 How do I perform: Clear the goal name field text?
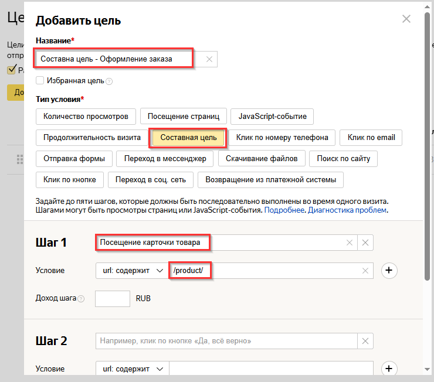[210, 59]
